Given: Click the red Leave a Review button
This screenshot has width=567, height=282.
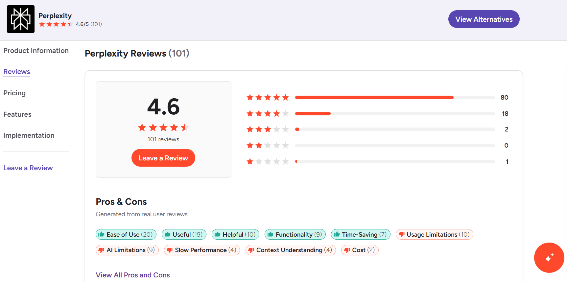Looking at the screenshot, I should [x=163, y=158].
